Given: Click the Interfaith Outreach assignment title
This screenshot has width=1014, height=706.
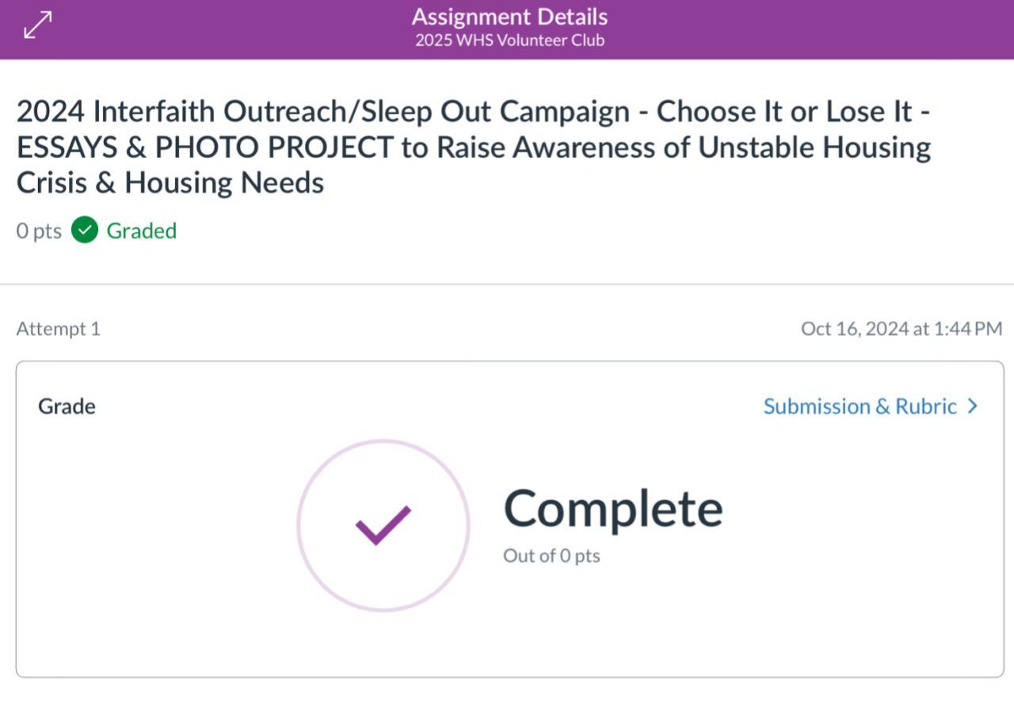Looking at the screenshot, I should click(473, 112).
